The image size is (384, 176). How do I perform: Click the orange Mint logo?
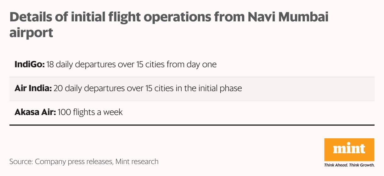[x=349, y=150]
